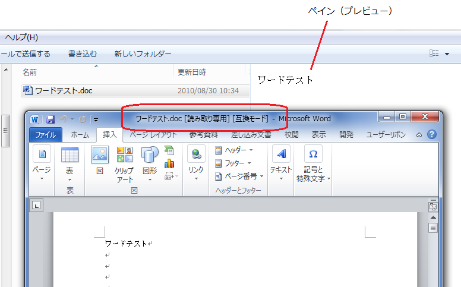The width and height of the screenshot is (461, 287).
Task: Click the ページ pages button icon
Action: click(x=42, y=153)
